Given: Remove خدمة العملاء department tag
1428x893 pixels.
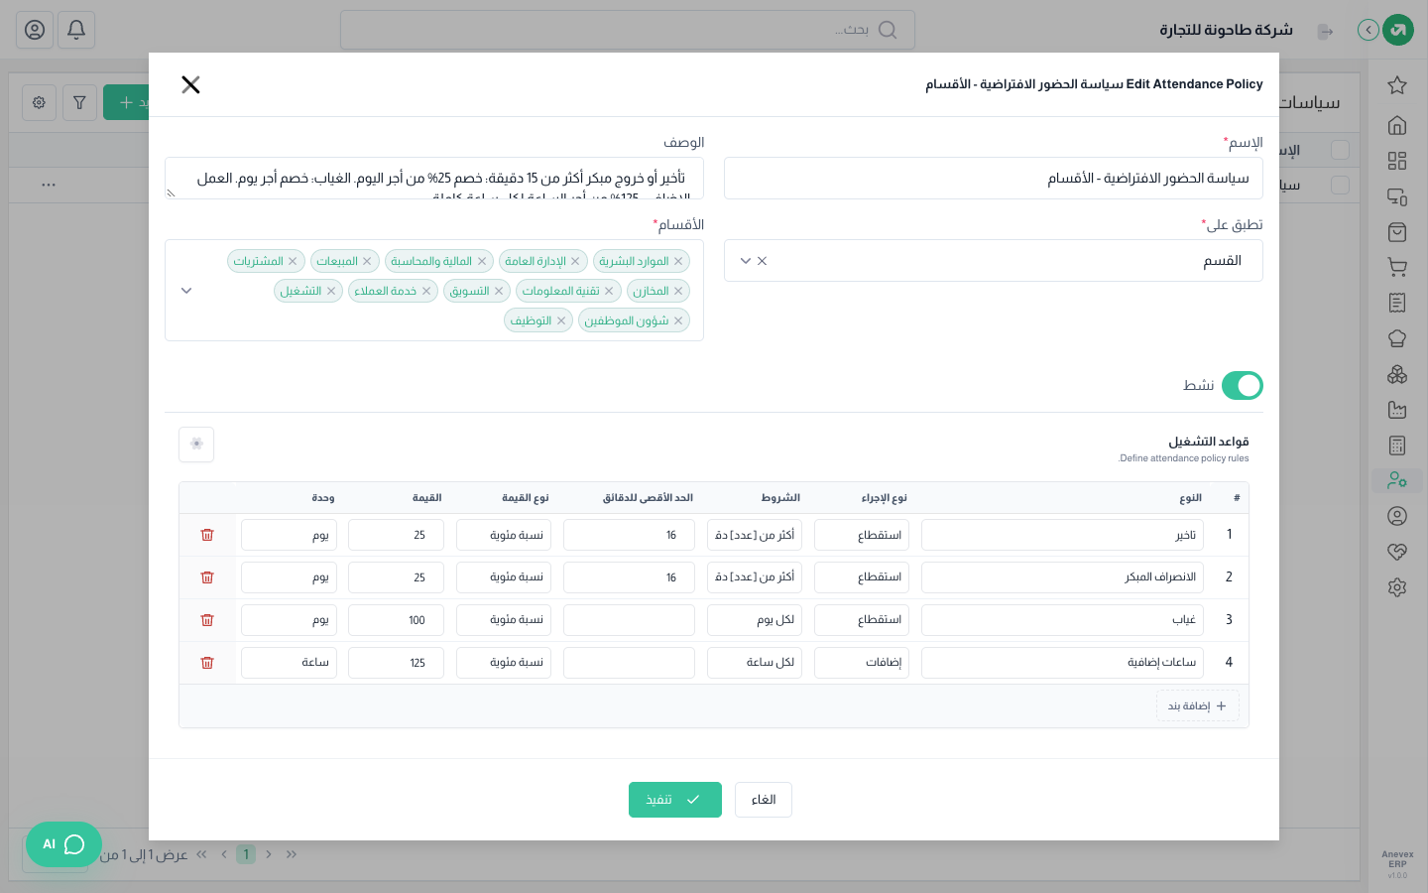Looking at the screenshot, I should (x=426, y=291).
